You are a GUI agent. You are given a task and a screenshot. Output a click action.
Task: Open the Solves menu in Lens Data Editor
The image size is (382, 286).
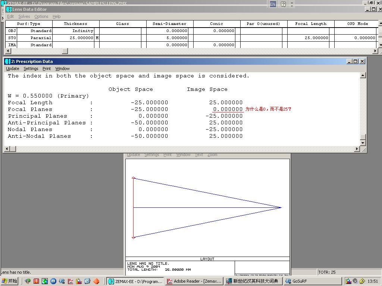(x=24, y=16)
